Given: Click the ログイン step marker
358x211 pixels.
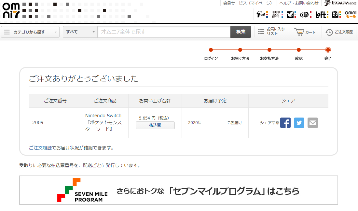Looking at the screenshot, I should 211,50.
